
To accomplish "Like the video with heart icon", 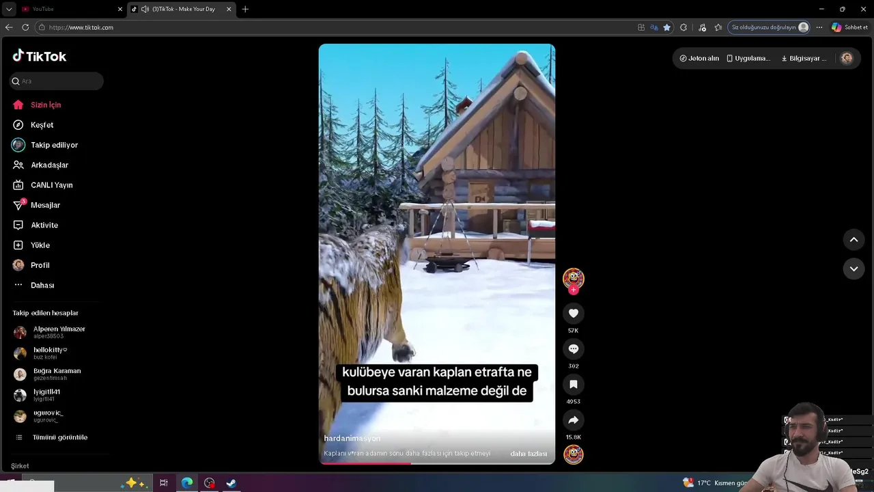I will 574,313.
